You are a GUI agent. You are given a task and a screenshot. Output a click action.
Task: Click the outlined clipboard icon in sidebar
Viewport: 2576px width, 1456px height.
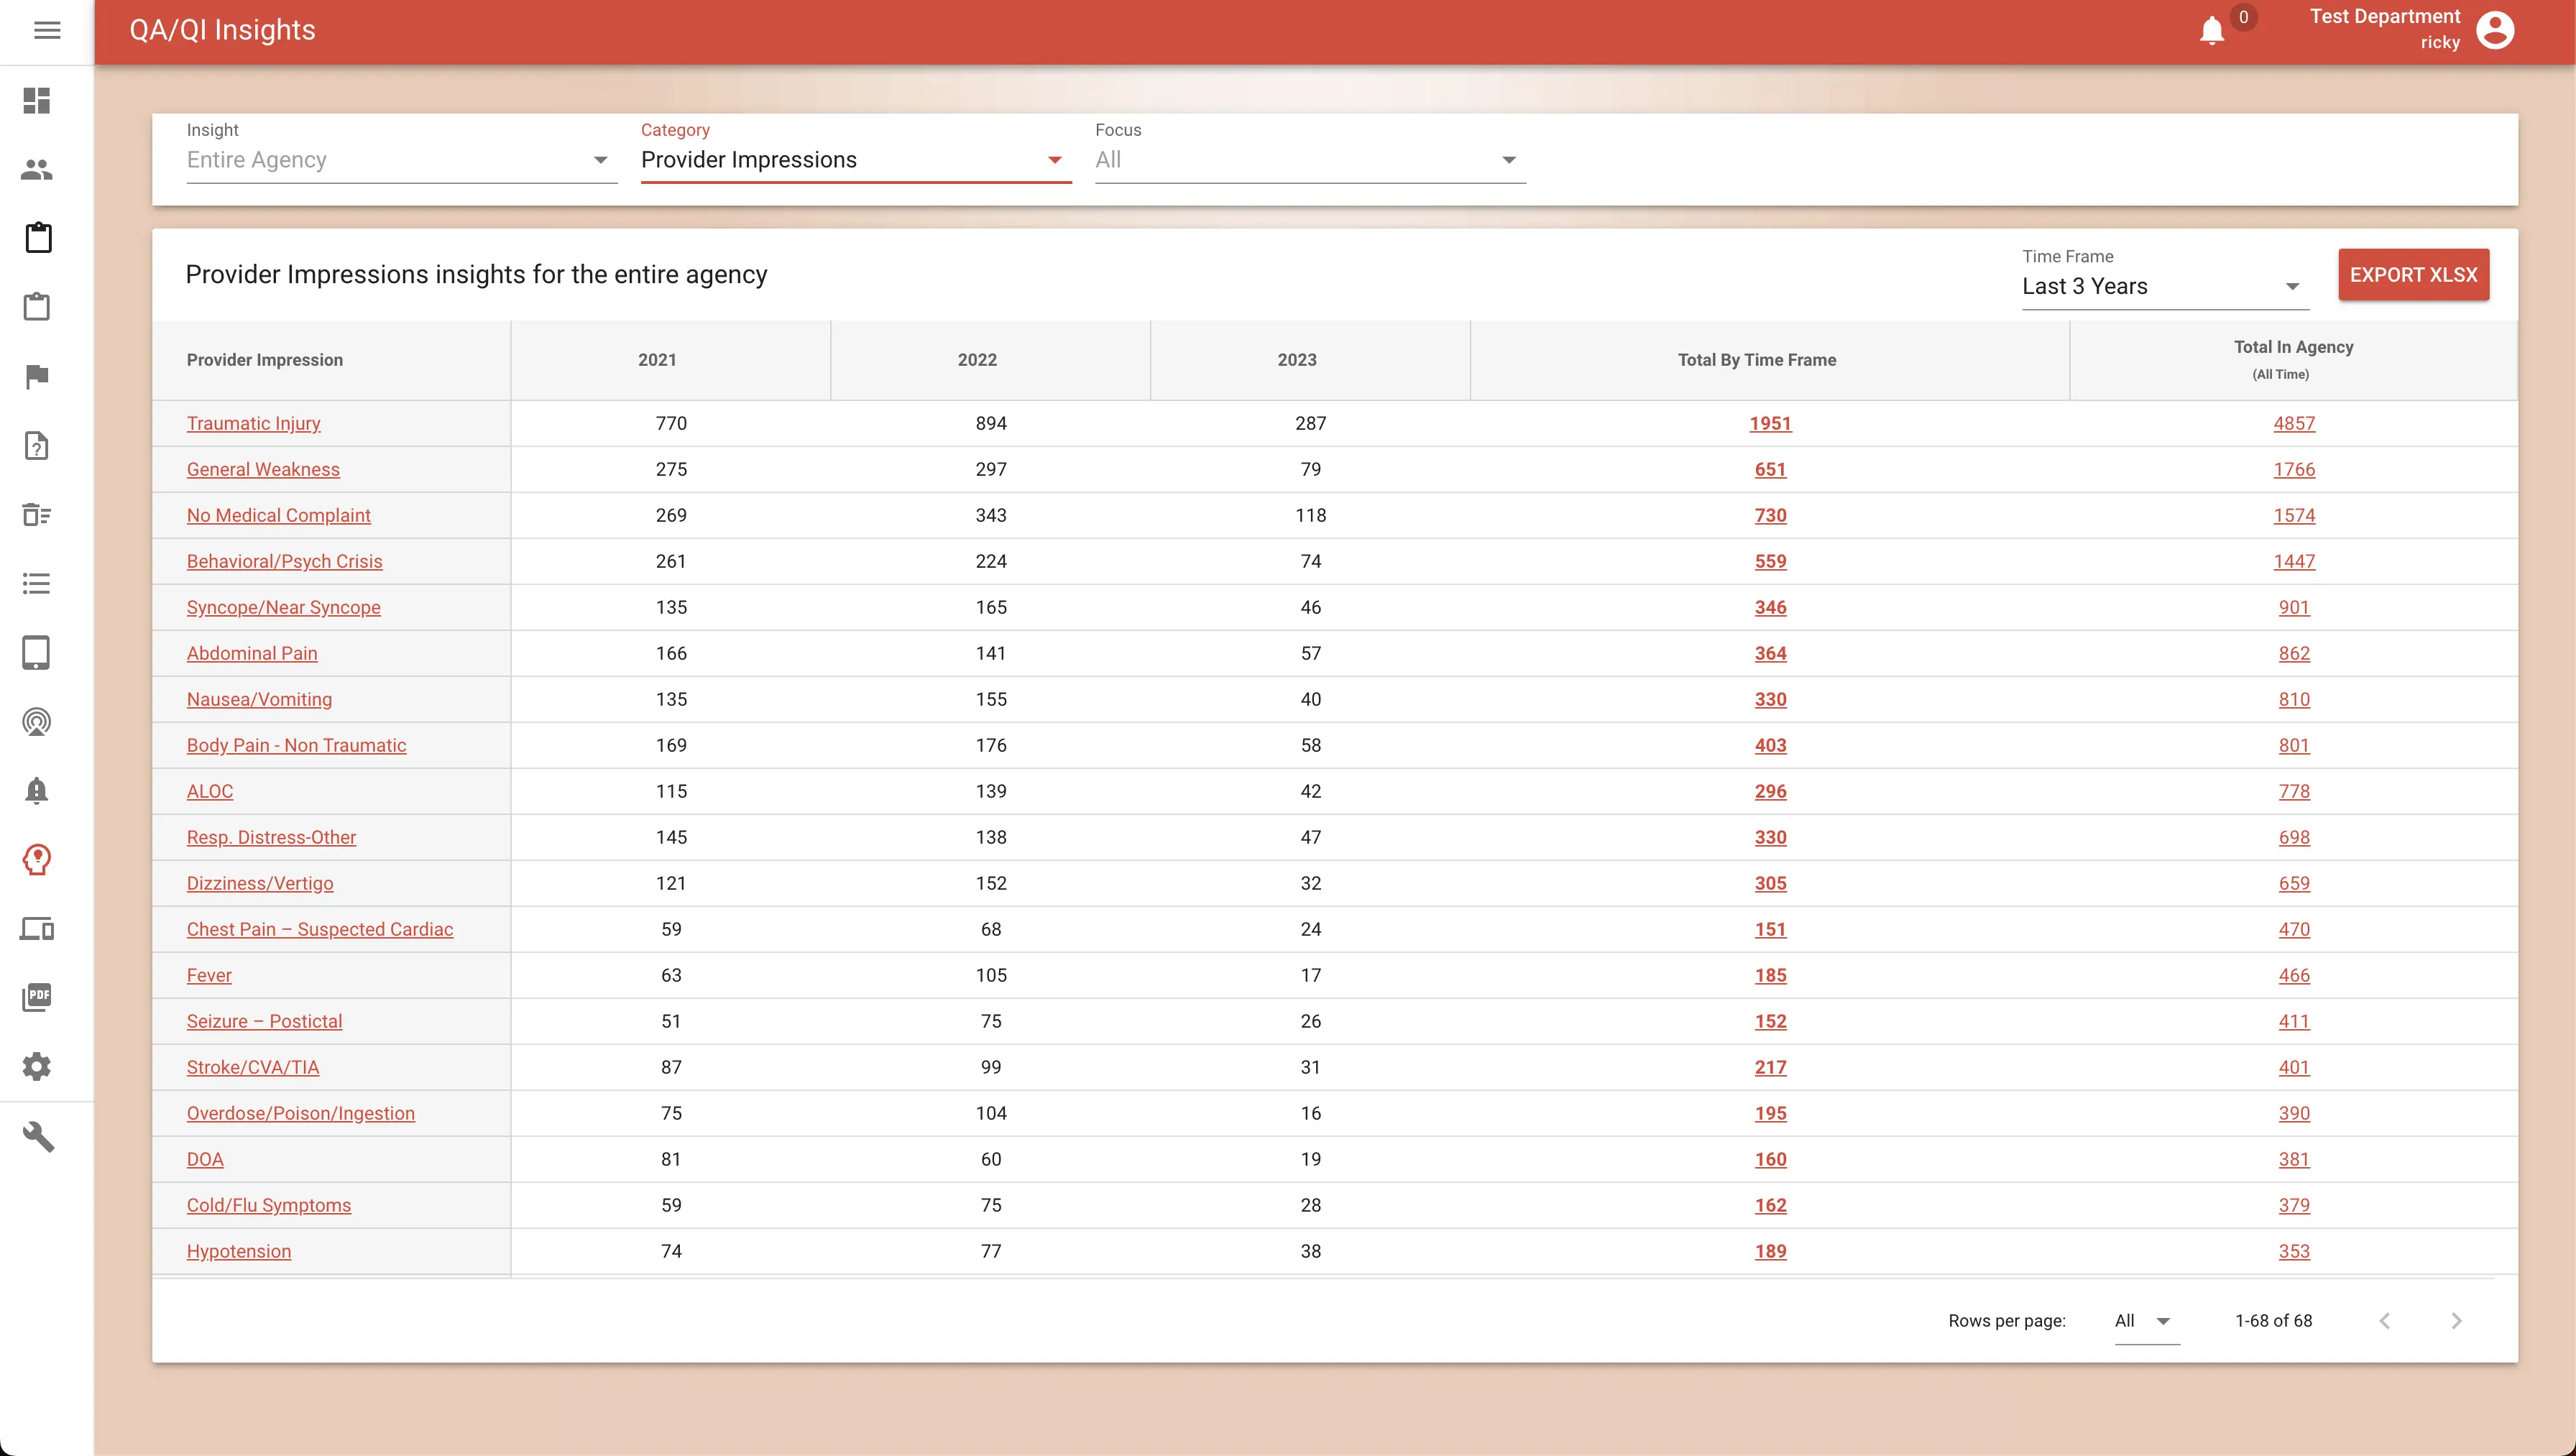click(37, 307)
